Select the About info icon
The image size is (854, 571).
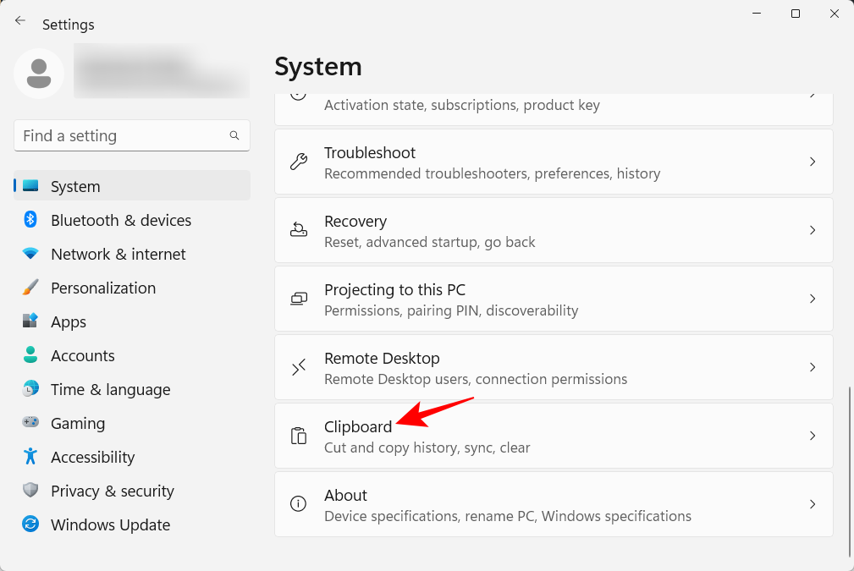coord(298,503)
